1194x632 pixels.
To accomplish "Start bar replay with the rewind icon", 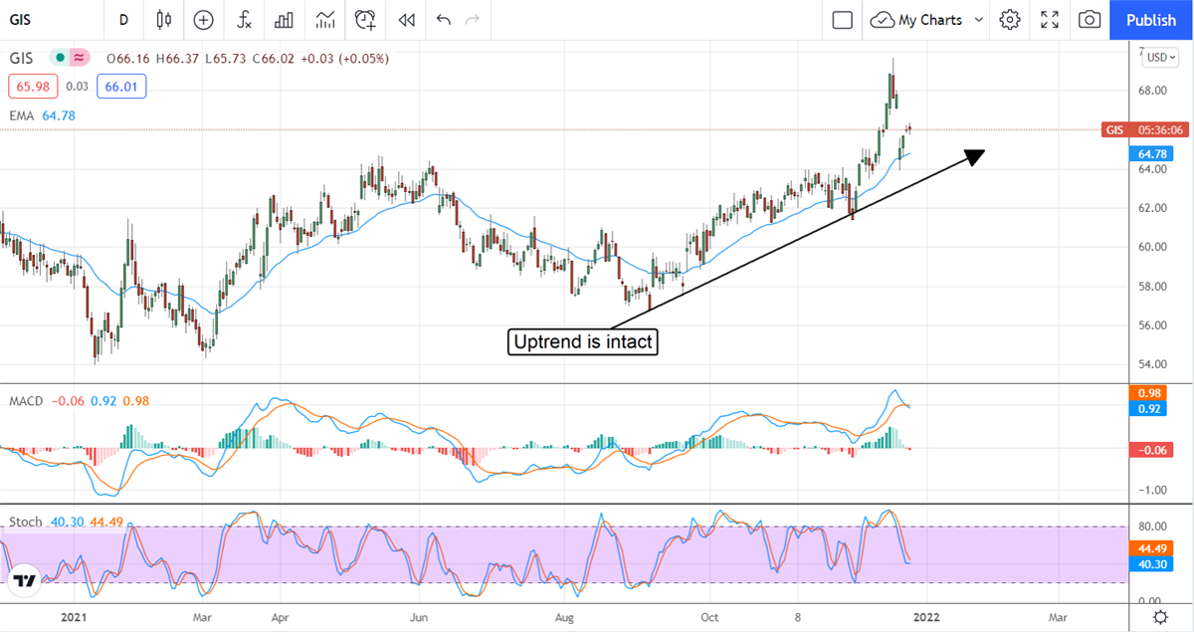I will [x=406, y=20].
